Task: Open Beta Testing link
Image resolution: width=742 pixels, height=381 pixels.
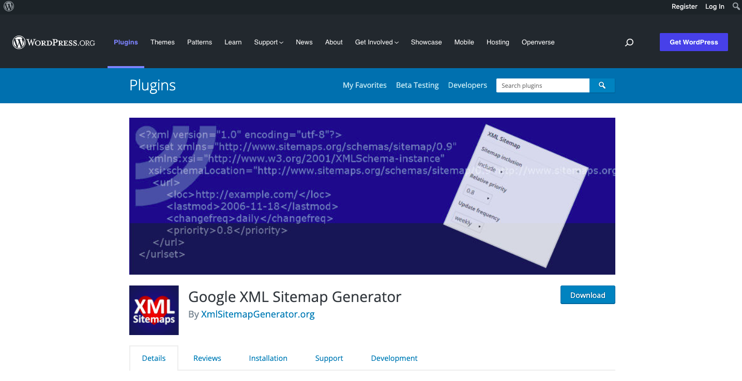Action: [417, 85]
